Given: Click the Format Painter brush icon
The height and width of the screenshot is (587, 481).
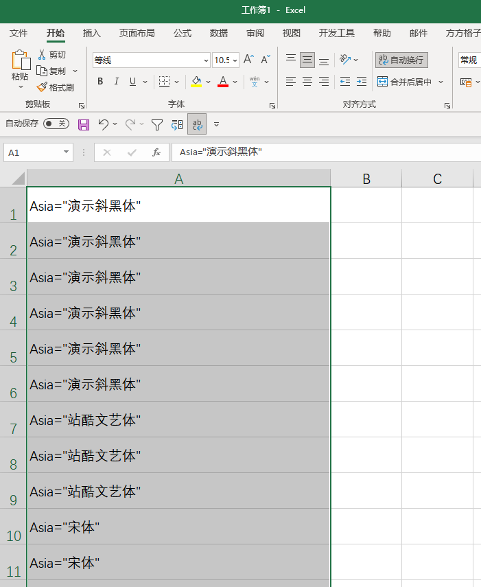Looking at the screenshot, I should pyautogui.click(x=42, y=87).
